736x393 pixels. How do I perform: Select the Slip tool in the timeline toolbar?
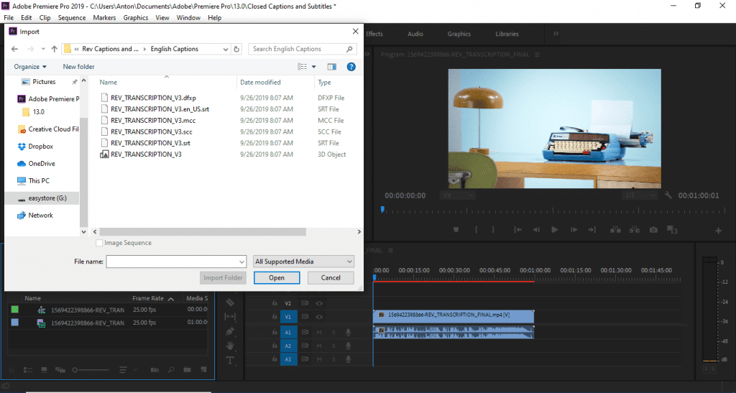(x=229, y=317)
